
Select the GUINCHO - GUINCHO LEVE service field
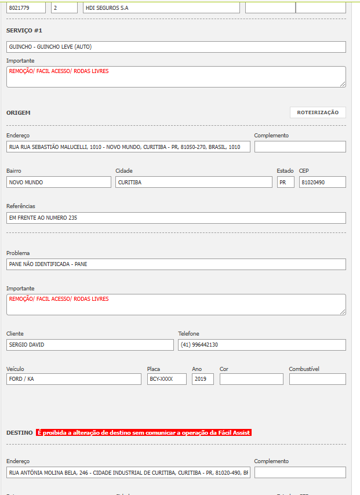[x=176, y=47]
